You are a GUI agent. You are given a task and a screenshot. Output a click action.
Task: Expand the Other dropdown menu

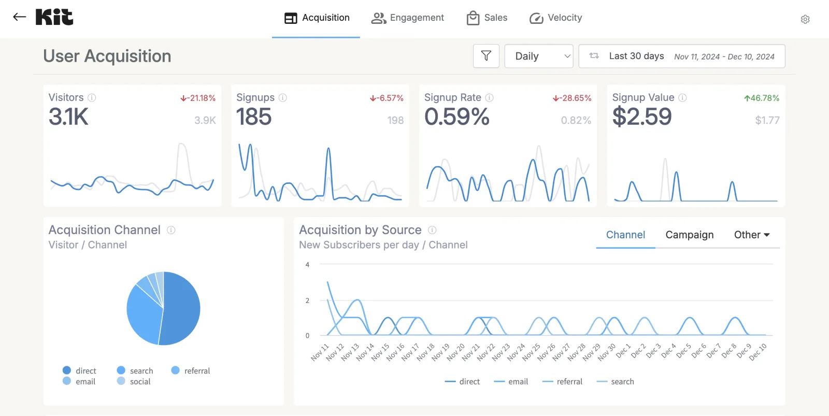click(751, 235)
